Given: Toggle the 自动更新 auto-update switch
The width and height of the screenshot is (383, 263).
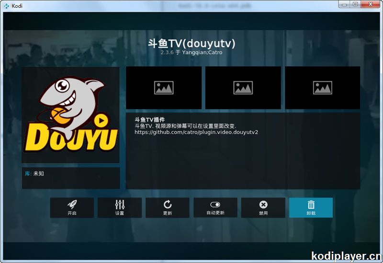Looking at the screenshot, I should pyautogui.click(x=215, y=208).
